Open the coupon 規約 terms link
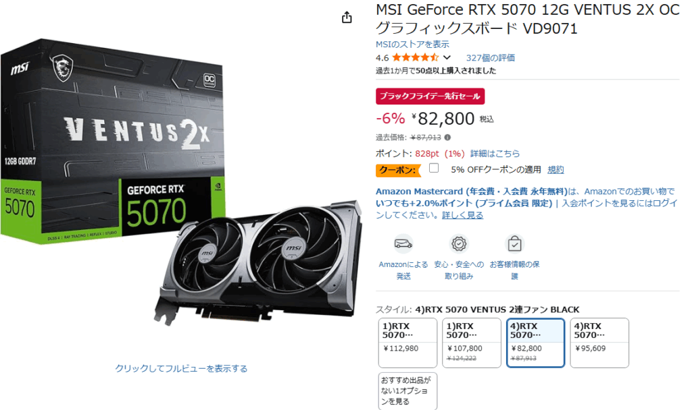Image resolution: width=692 pixels, height=410 pixels. click(x=555, y=169)
